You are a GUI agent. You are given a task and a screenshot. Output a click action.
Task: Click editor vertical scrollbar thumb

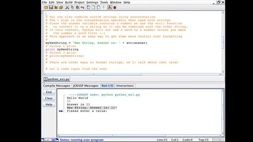click(223, 42)
